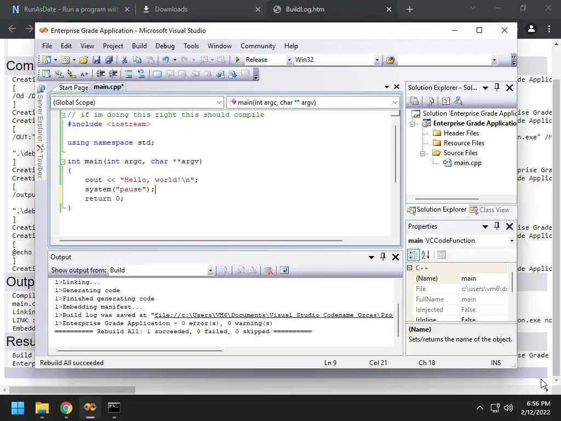This screenshot has height=421, width=561.
Task: Open the main VCCodeFunction object dropdown
Action: point(512,241)
